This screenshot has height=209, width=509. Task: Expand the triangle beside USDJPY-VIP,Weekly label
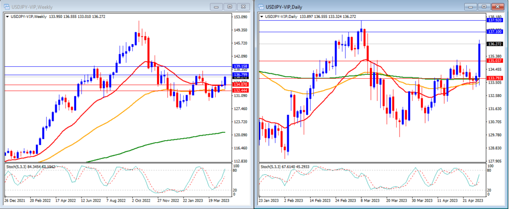pos(8,16)
